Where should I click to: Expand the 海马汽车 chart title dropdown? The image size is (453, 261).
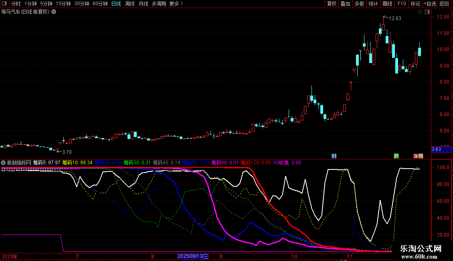pyautogui.click(x=54, y=12)
